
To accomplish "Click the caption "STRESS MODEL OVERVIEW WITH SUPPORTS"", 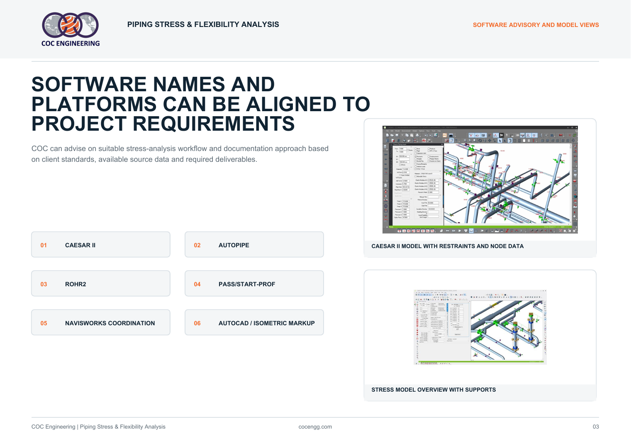I will [434, 390].
